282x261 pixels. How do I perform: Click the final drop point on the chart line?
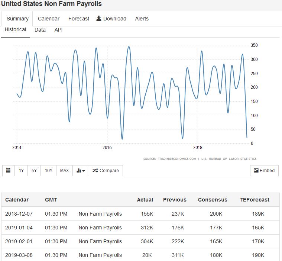click(247, 138)
